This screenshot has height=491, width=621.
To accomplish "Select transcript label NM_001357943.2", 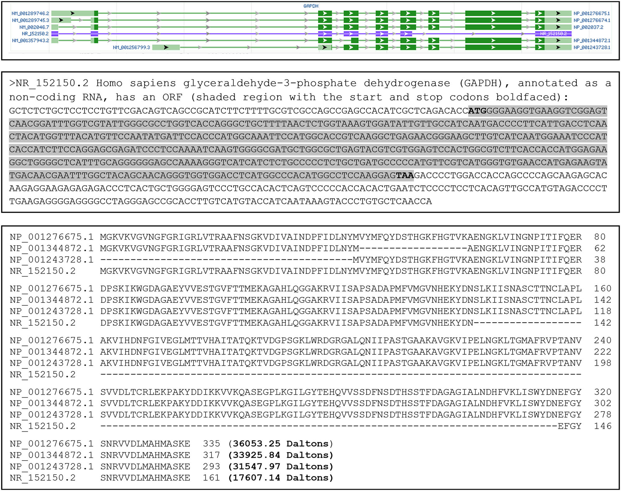I will 30,40.
